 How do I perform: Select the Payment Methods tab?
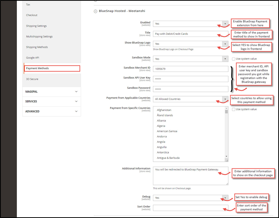[52, 68]
